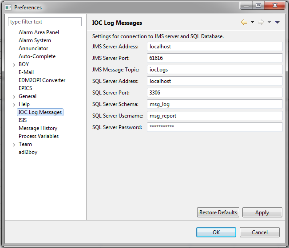This screenshot has height=248, width=289.
Task: Apply the preference changes
Action: tap(262, 213)
